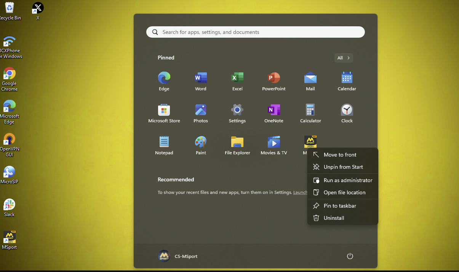The width and height of the screenshot is (459, 272).
Task: Select Run as administrator
Action: pos(343,180)
